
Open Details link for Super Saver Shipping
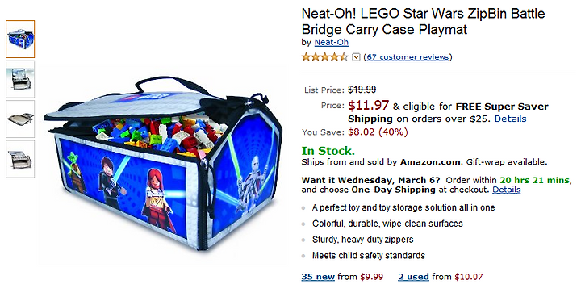pyautogui.click(x=510, y=119)
